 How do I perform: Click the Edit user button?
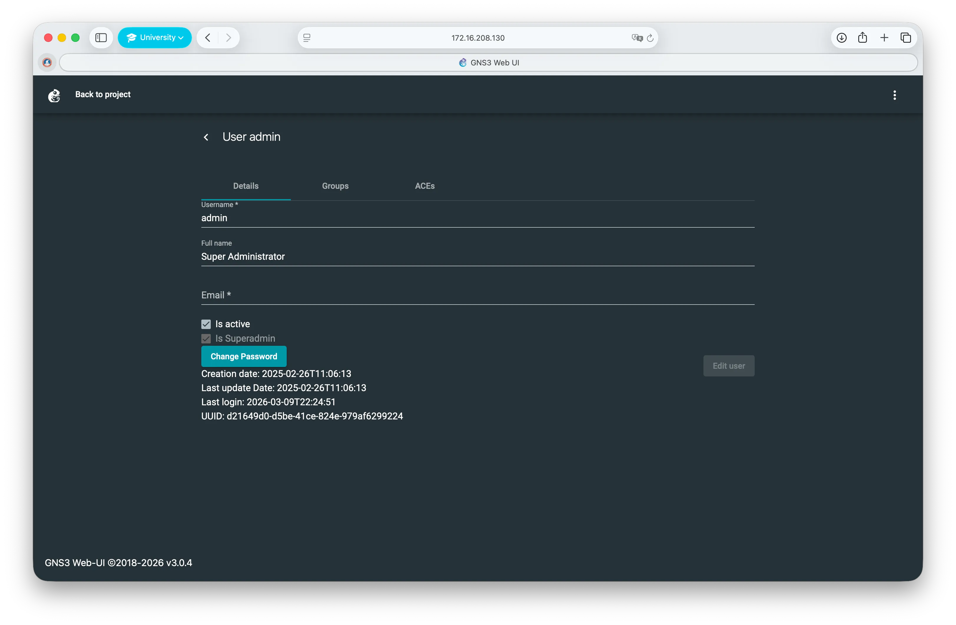[728, 366]
